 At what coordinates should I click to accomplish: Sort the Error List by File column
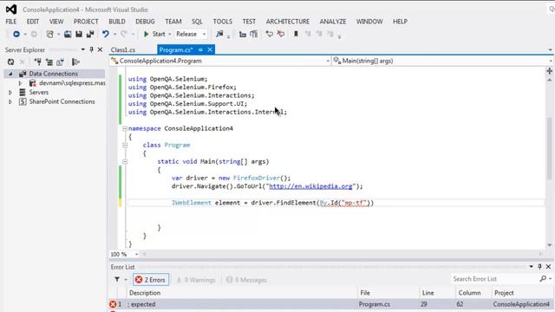click(388, 293)
